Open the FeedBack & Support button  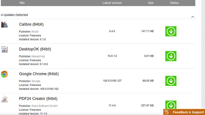click(x=184, y=112)
